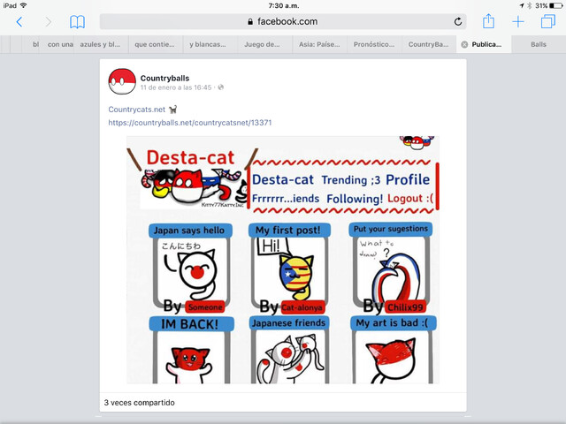Tap the facebook.com address bar

pyautogui.click(x=283, y=21)
